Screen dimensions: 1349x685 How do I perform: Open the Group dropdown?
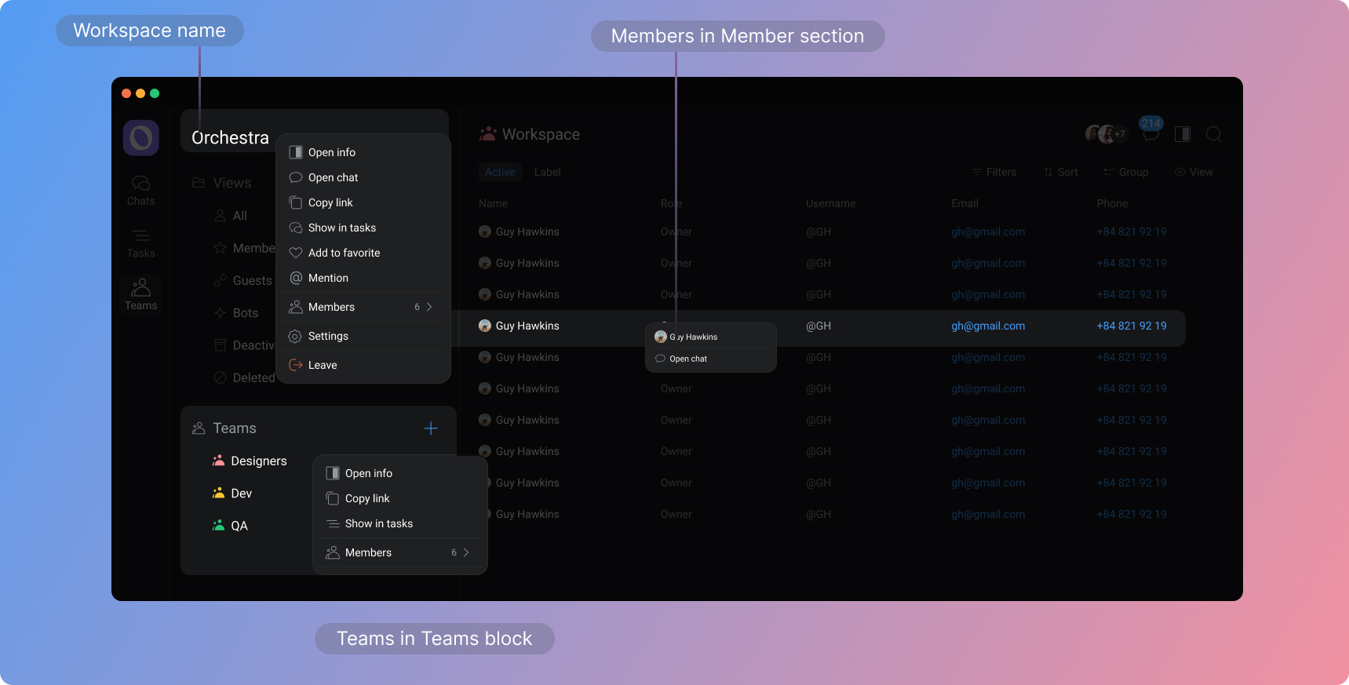click(1126, 172)
